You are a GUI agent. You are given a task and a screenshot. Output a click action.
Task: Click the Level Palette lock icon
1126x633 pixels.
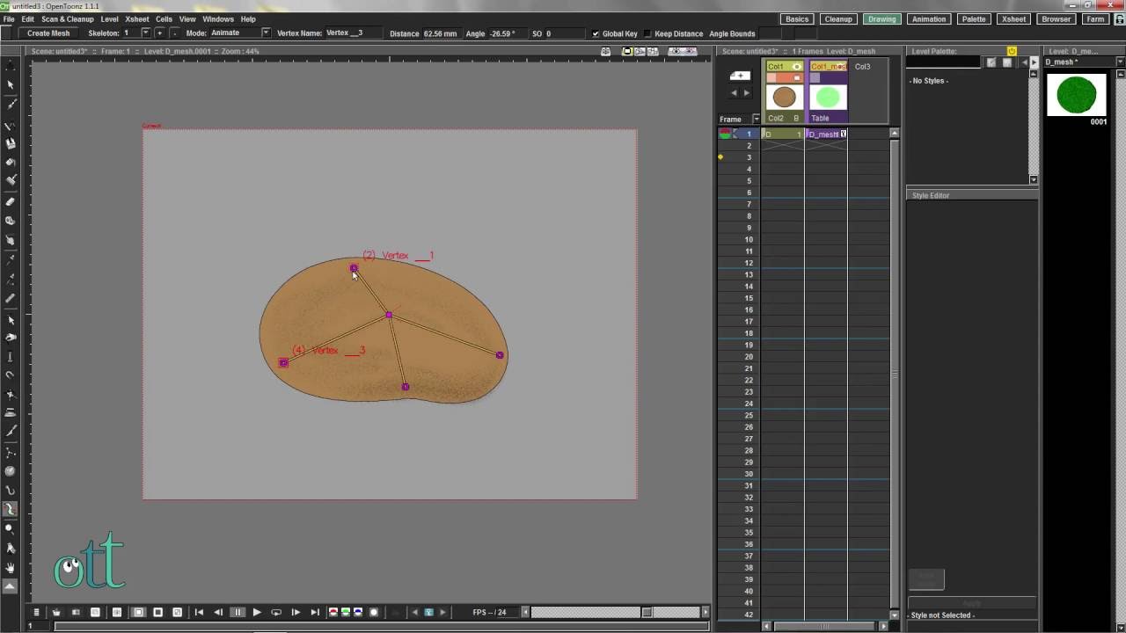[x=1012, y=51]
